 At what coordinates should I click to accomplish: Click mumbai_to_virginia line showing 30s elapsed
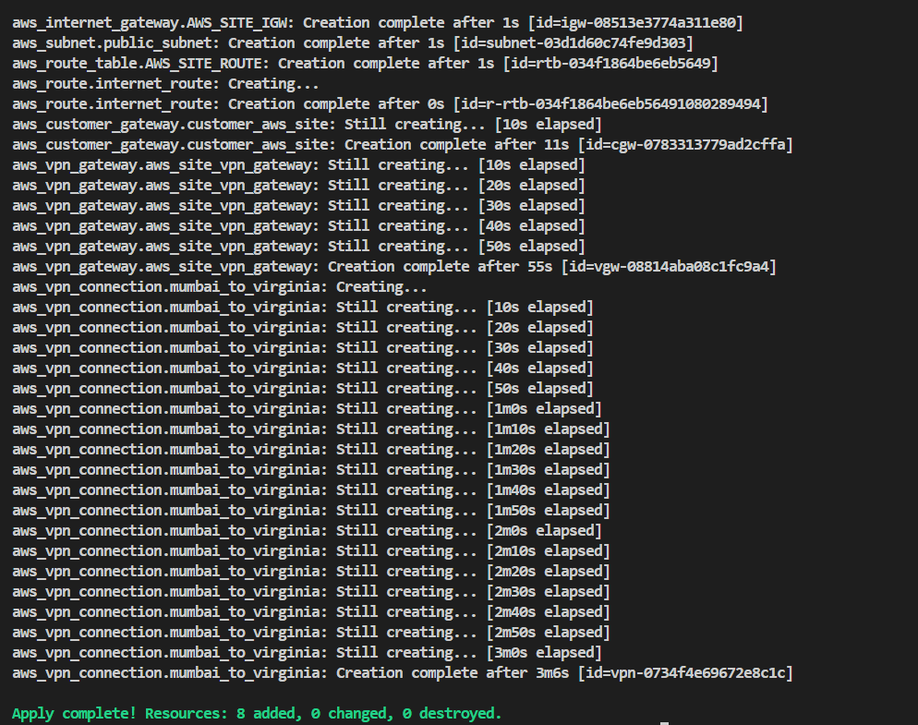(303, 348)
